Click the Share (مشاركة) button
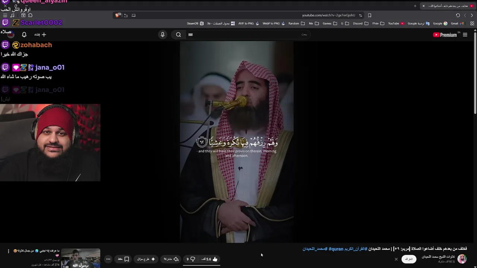The width and height of the screenshot is (477, 268). [x=171, y=259]
